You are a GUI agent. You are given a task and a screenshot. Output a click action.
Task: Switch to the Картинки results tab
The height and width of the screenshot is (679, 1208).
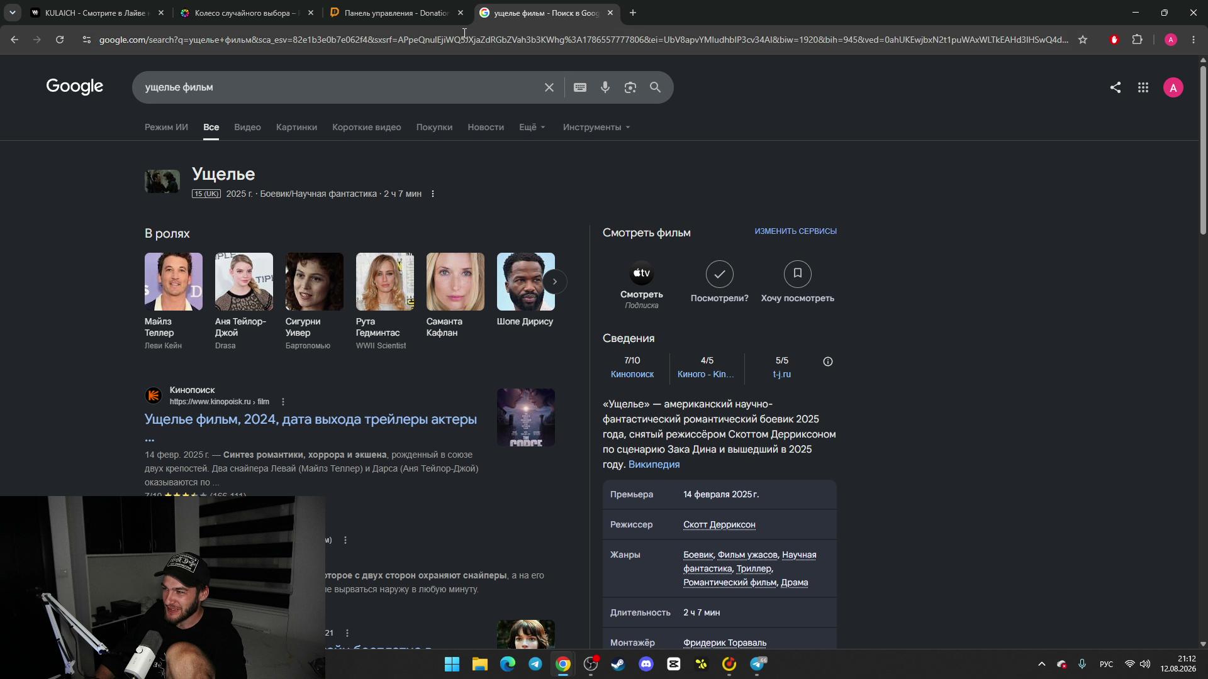tap(296, 127)
